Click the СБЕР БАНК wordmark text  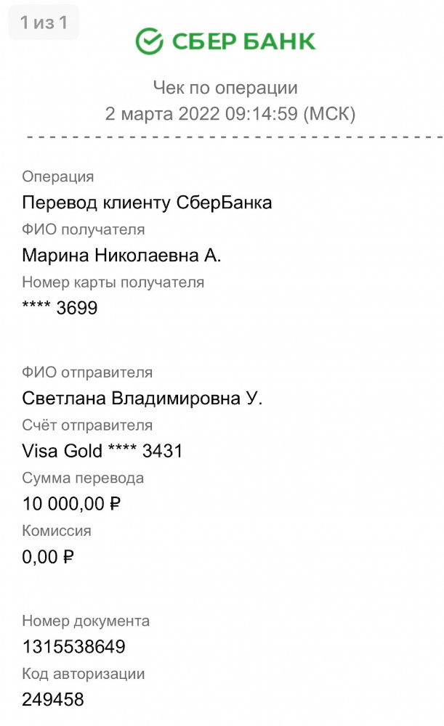pyautogui.click(x=243, y=41)
